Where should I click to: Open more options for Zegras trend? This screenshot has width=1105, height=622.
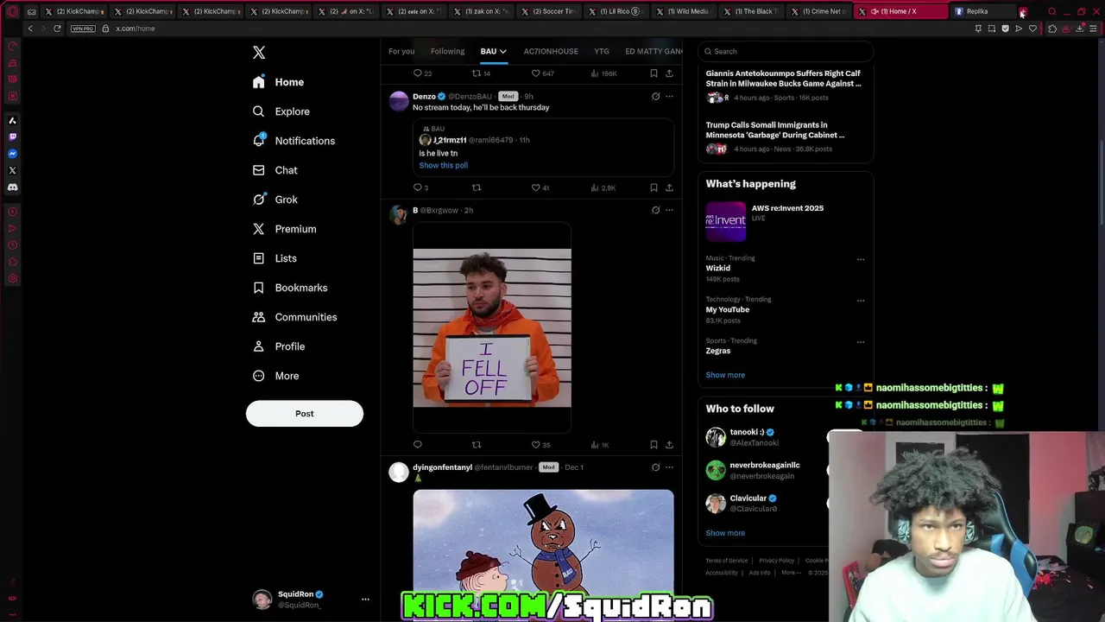[x=861, y=342]
